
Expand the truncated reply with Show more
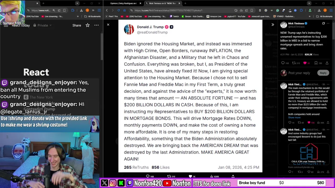[x=294, y=118]
